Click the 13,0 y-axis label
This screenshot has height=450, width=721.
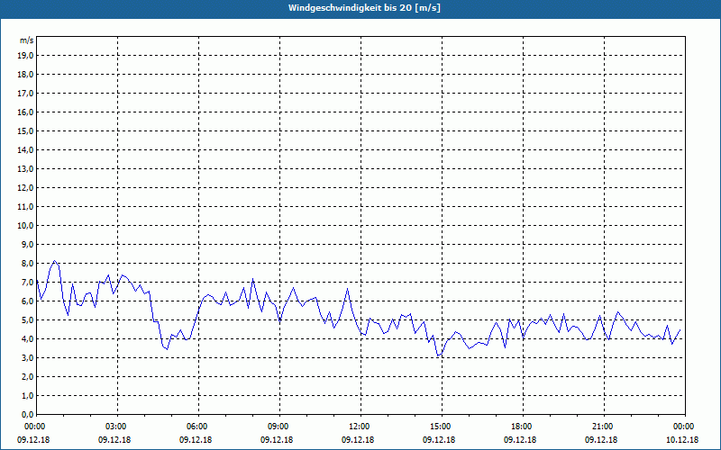click(26, 168)
